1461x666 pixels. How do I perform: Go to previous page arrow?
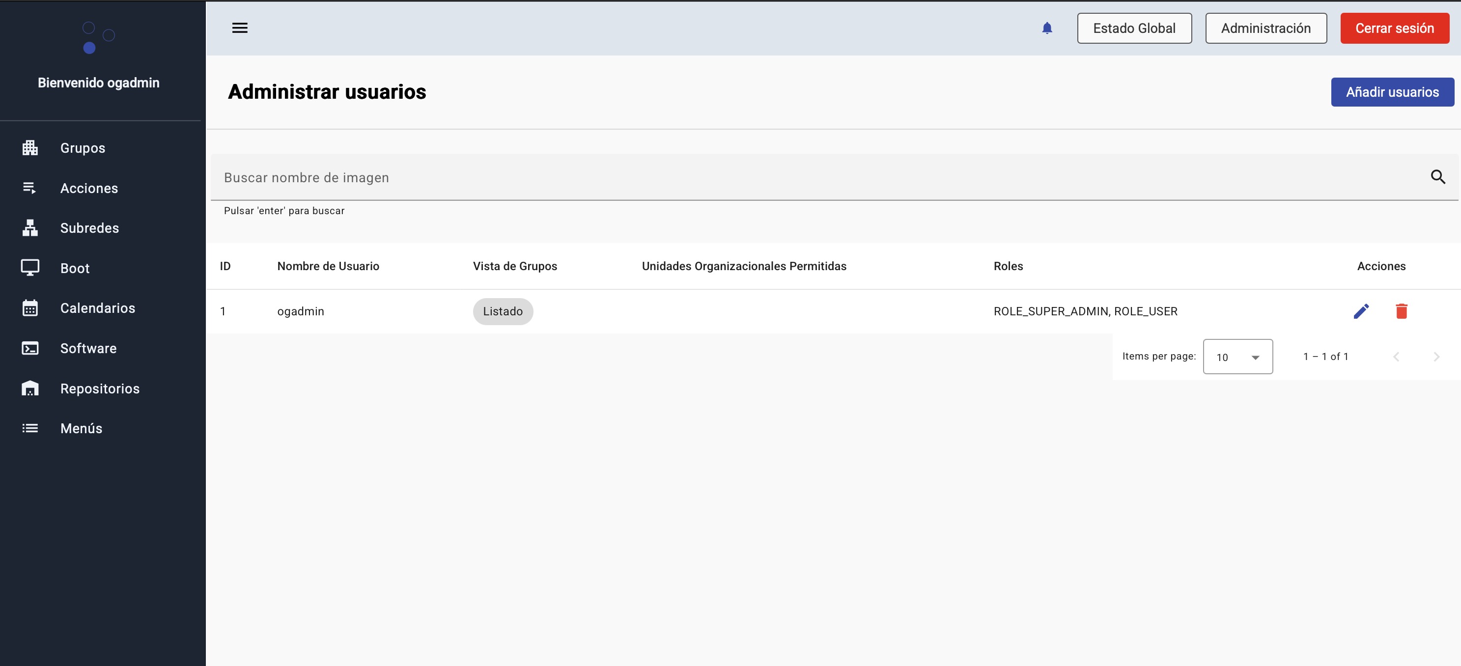1396,357
